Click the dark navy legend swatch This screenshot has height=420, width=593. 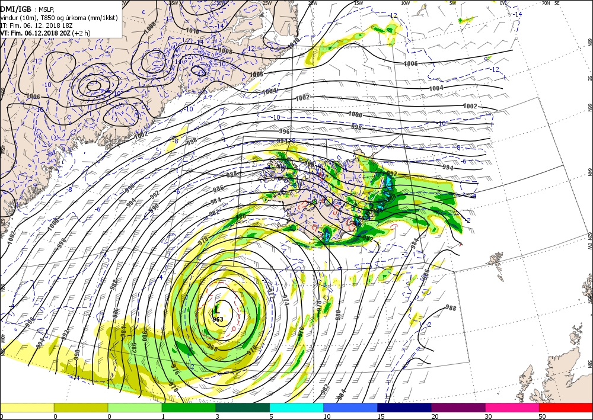click(404, 408)
